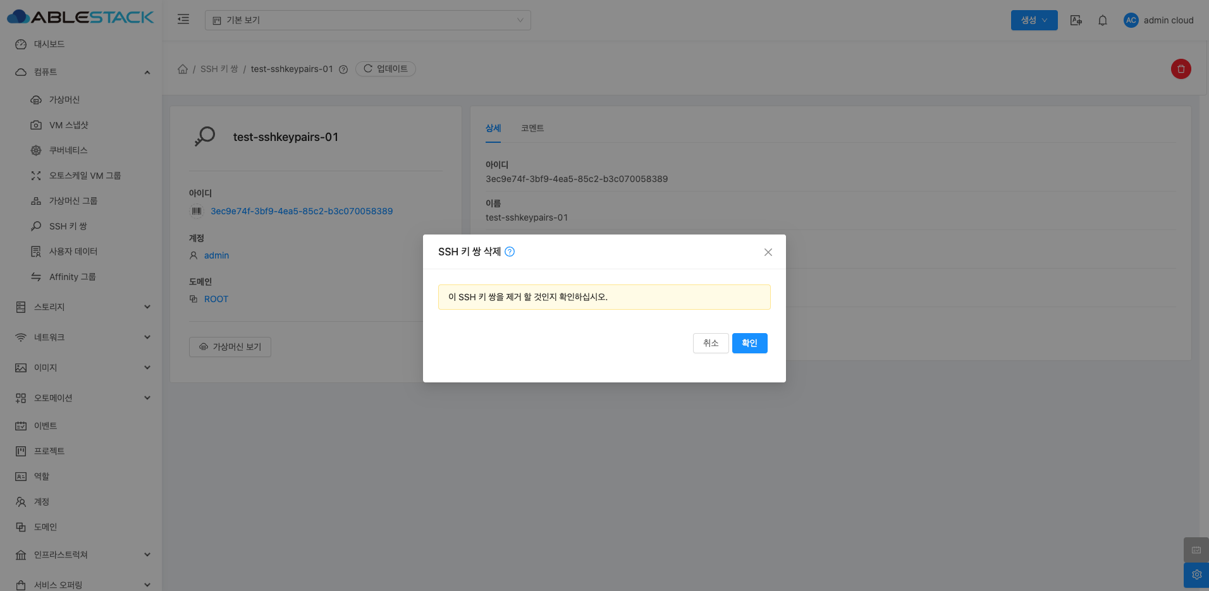Open the ROOT domain link
This screenshot has width=1209, height=591.
coord(216,299)
